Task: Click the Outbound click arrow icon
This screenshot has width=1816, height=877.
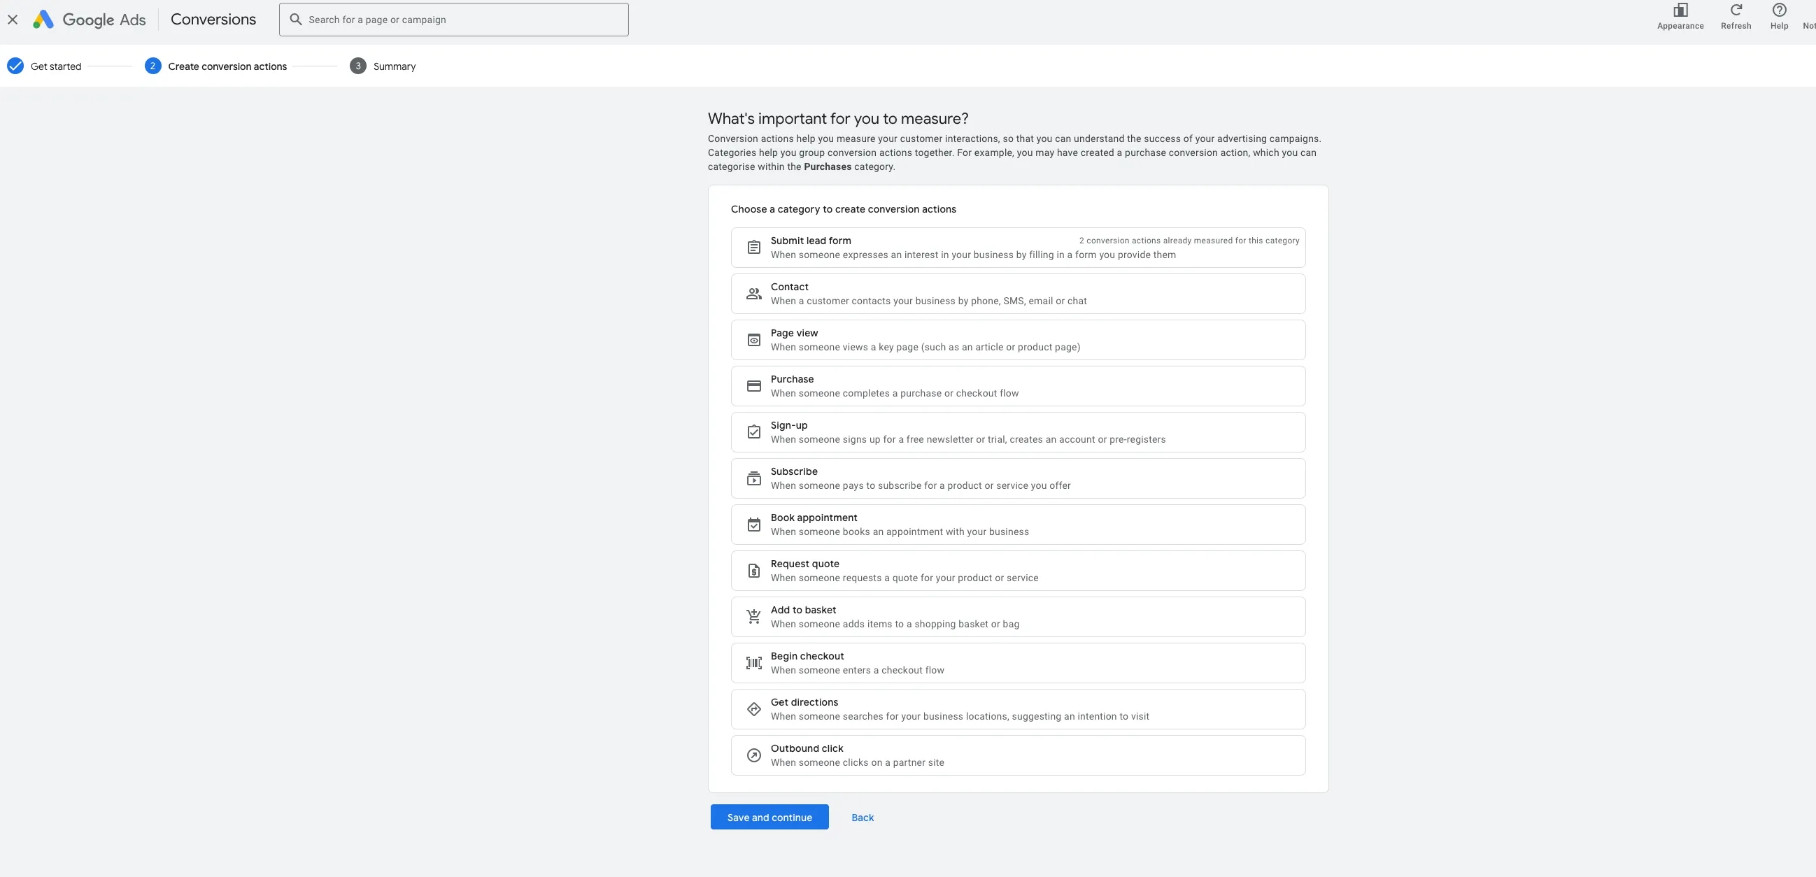Action: pyautogui.click(x=753, y=756)
